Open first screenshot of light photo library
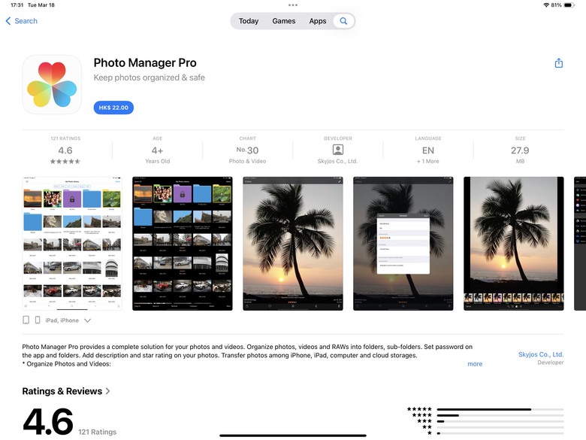 tap(72, 244)
